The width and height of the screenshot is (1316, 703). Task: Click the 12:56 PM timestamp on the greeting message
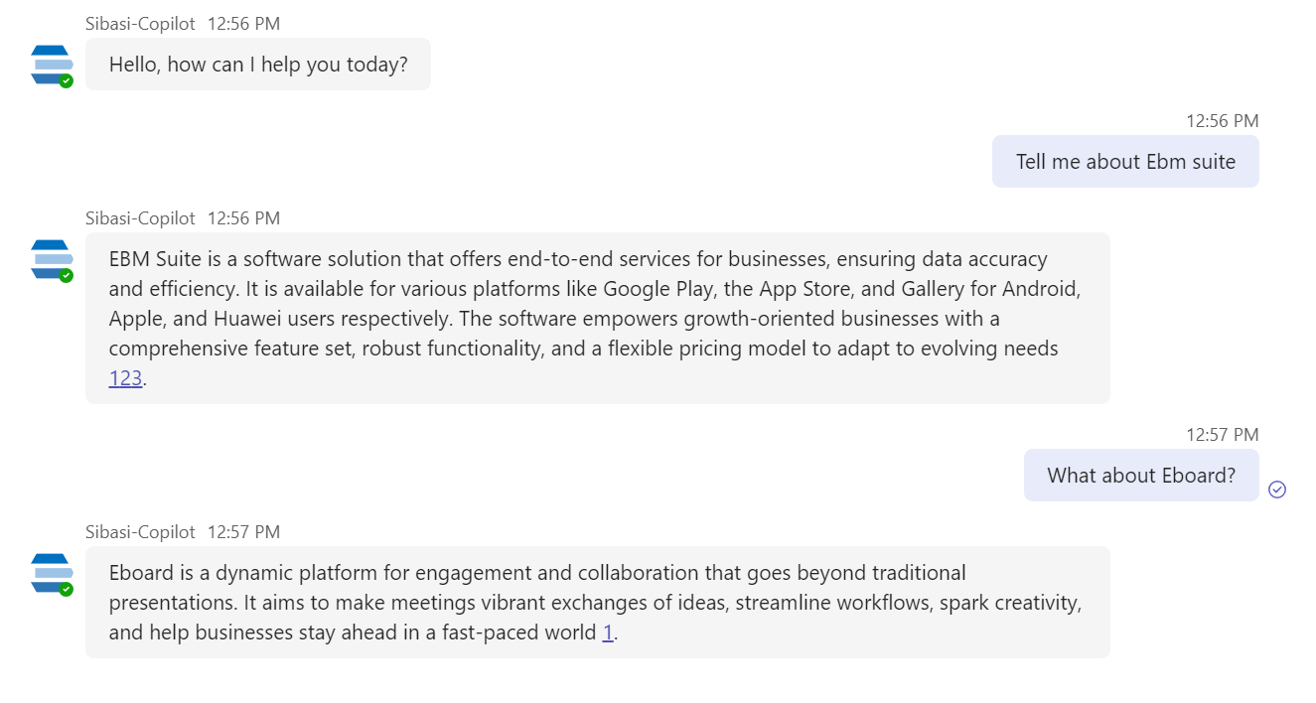click(x=243, y=24)
